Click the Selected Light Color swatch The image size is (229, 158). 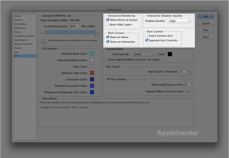(92, 73)
